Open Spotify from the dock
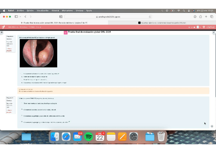This screenshot has width=216, height=153. (88, 137)
